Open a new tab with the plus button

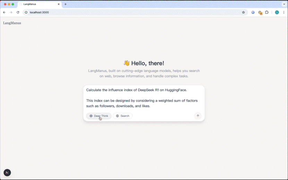[x=65, y=4]
